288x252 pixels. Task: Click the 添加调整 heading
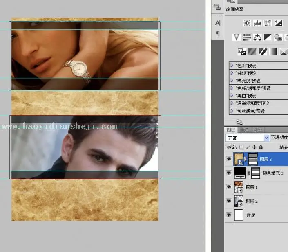(235, 9)
